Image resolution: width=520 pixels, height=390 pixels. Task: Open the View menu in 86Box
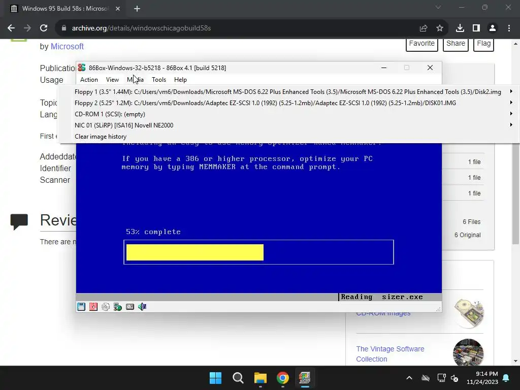[x=112, y=80]
